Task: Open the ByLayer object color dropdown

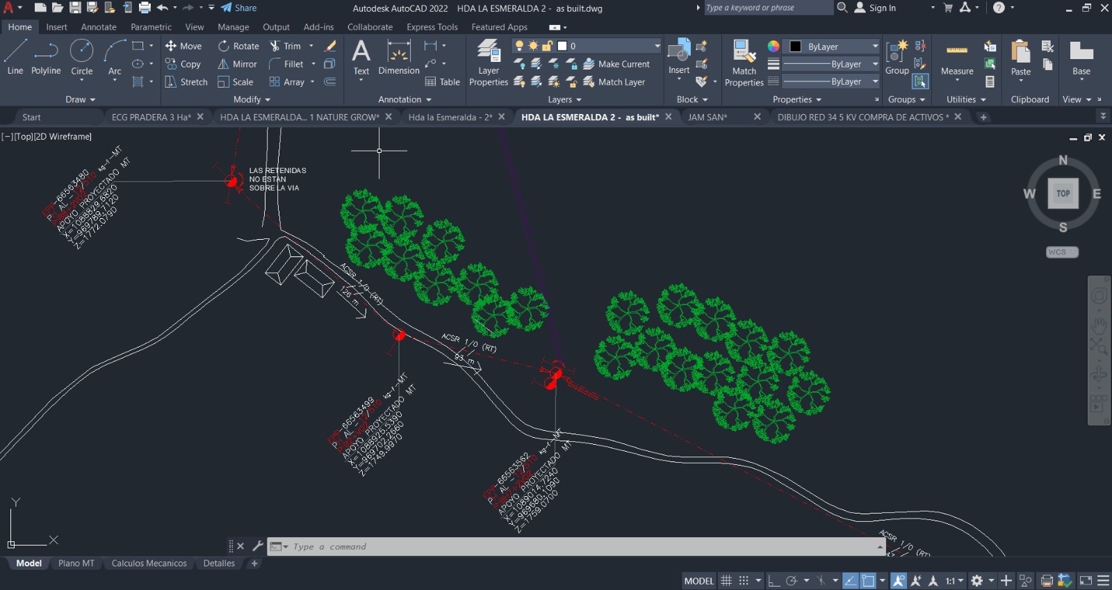Action: point(875,47)
